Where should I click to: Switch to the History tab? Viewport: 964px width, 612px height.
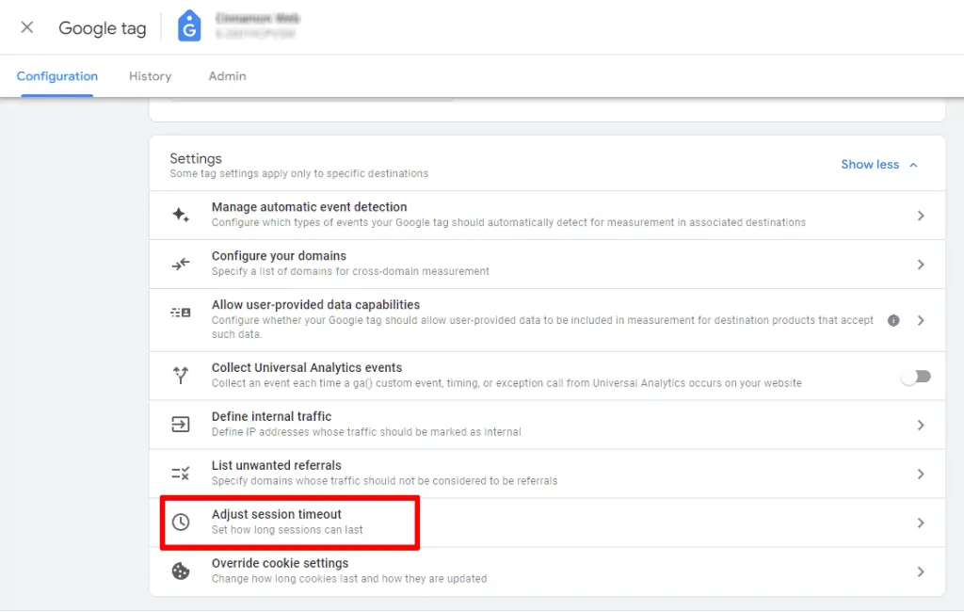point(150,76)
